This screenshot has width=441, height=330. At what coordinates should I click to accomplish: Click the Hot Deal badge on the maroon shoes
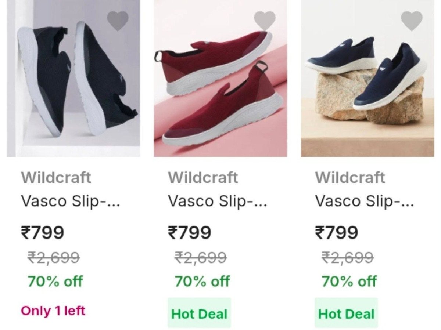tap(199, 314)
